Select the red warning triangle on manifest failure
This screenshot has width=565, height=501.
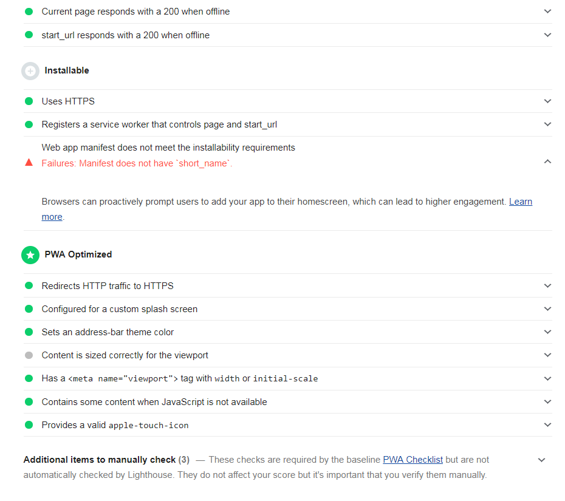[29, 162]
